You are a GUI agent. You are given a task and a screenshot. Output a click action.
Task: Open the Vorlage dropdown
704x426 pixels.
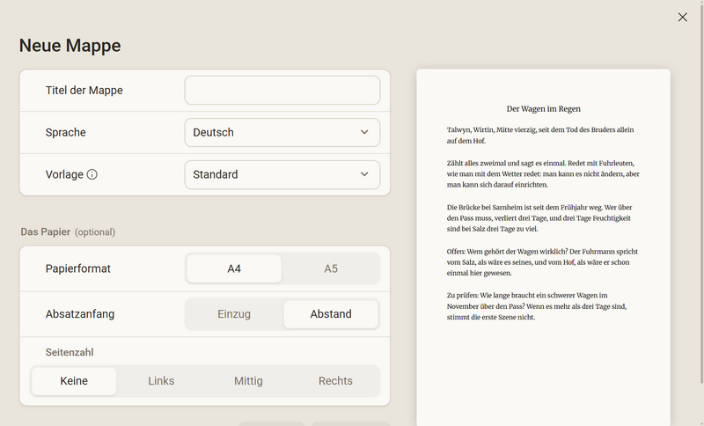tap(282, 174)
